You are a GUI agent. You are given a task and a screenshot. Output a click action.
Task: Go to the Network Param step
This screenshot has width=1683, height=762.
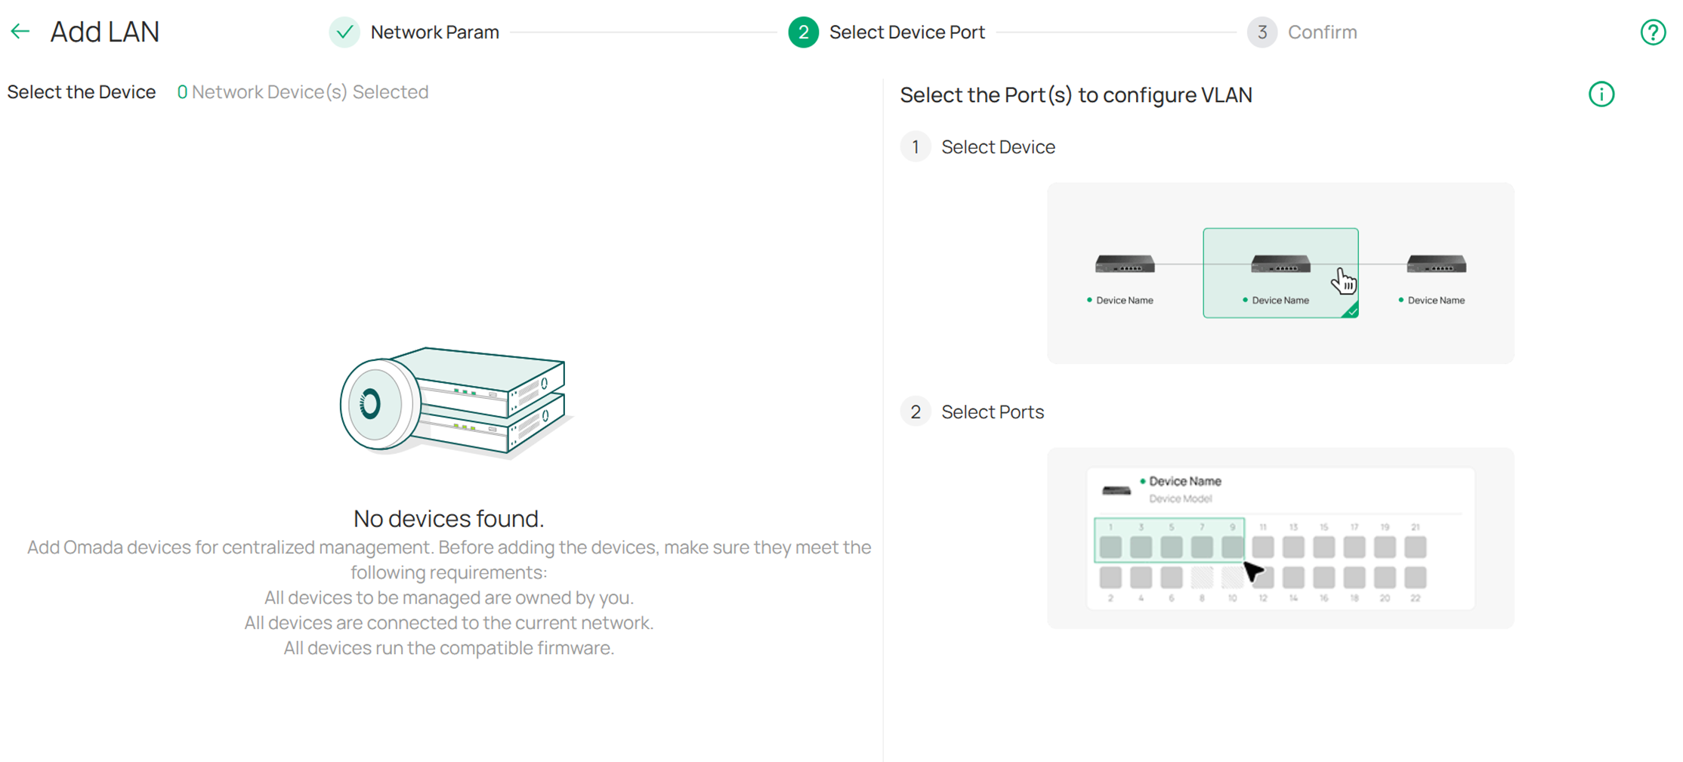(x=434, y=32)
